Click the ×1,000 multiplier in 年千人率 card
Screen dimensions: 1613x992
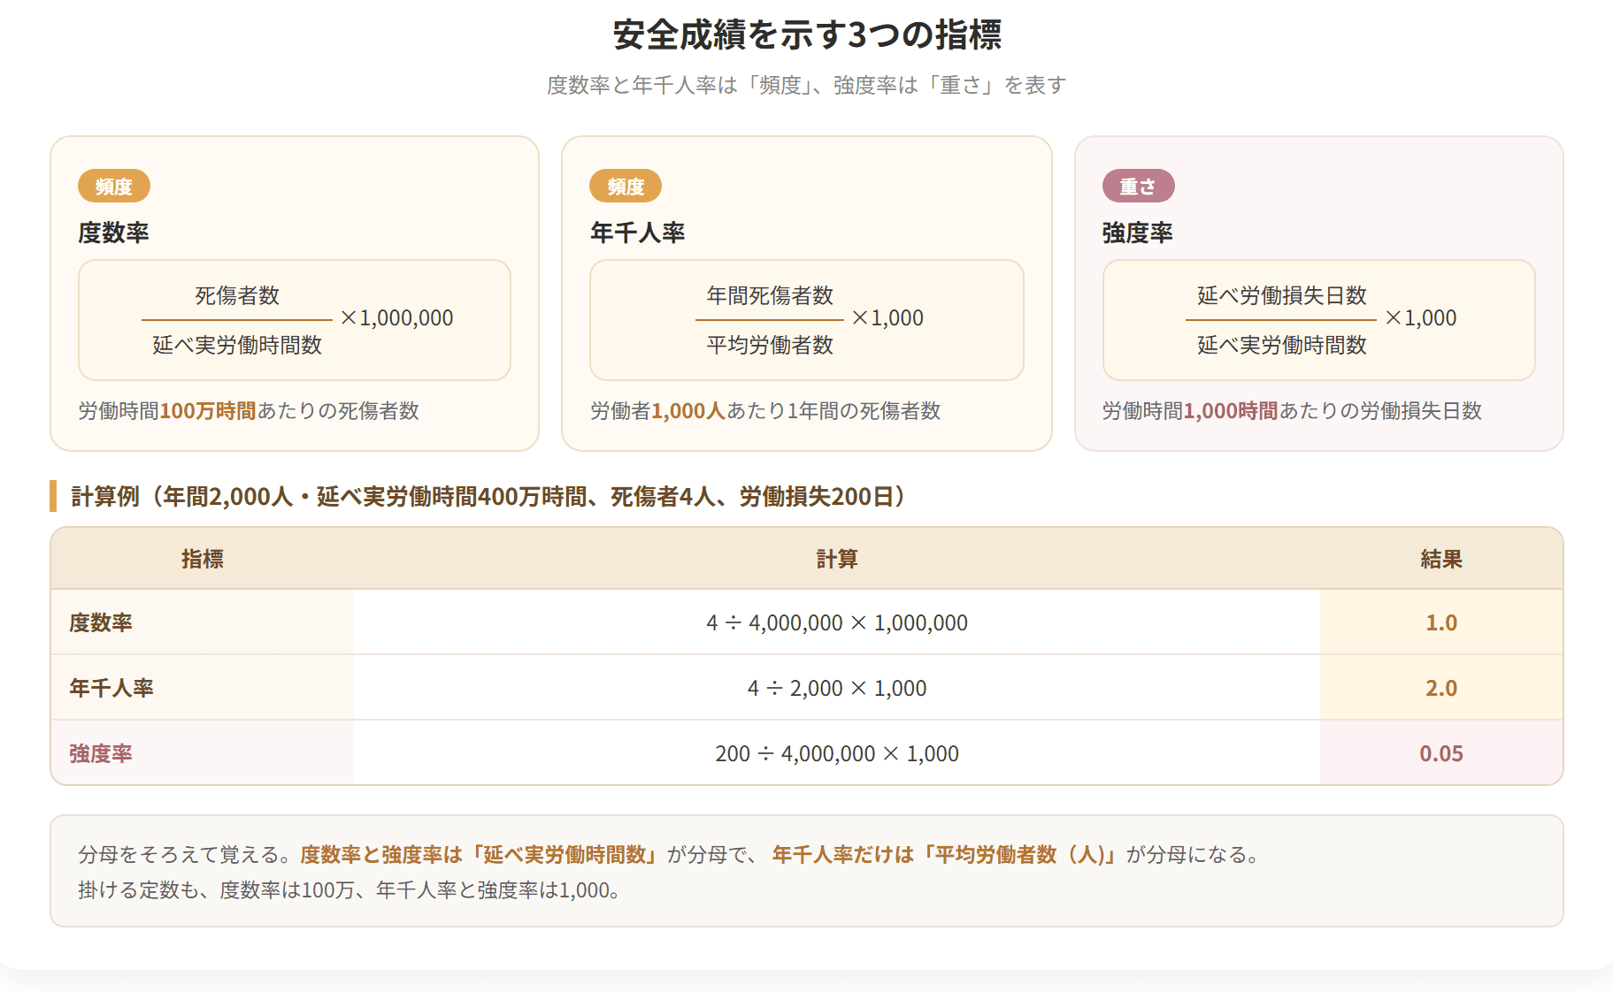point(887,317)
